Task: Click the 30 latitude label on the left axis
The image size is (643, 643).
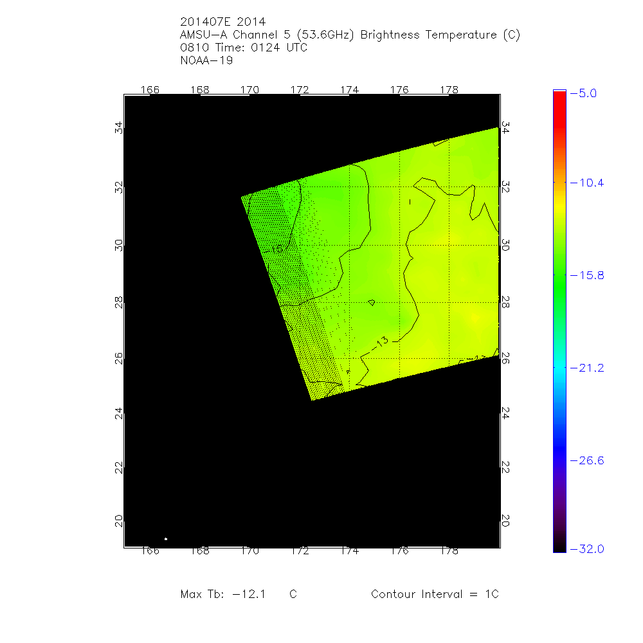Action: 118,244
